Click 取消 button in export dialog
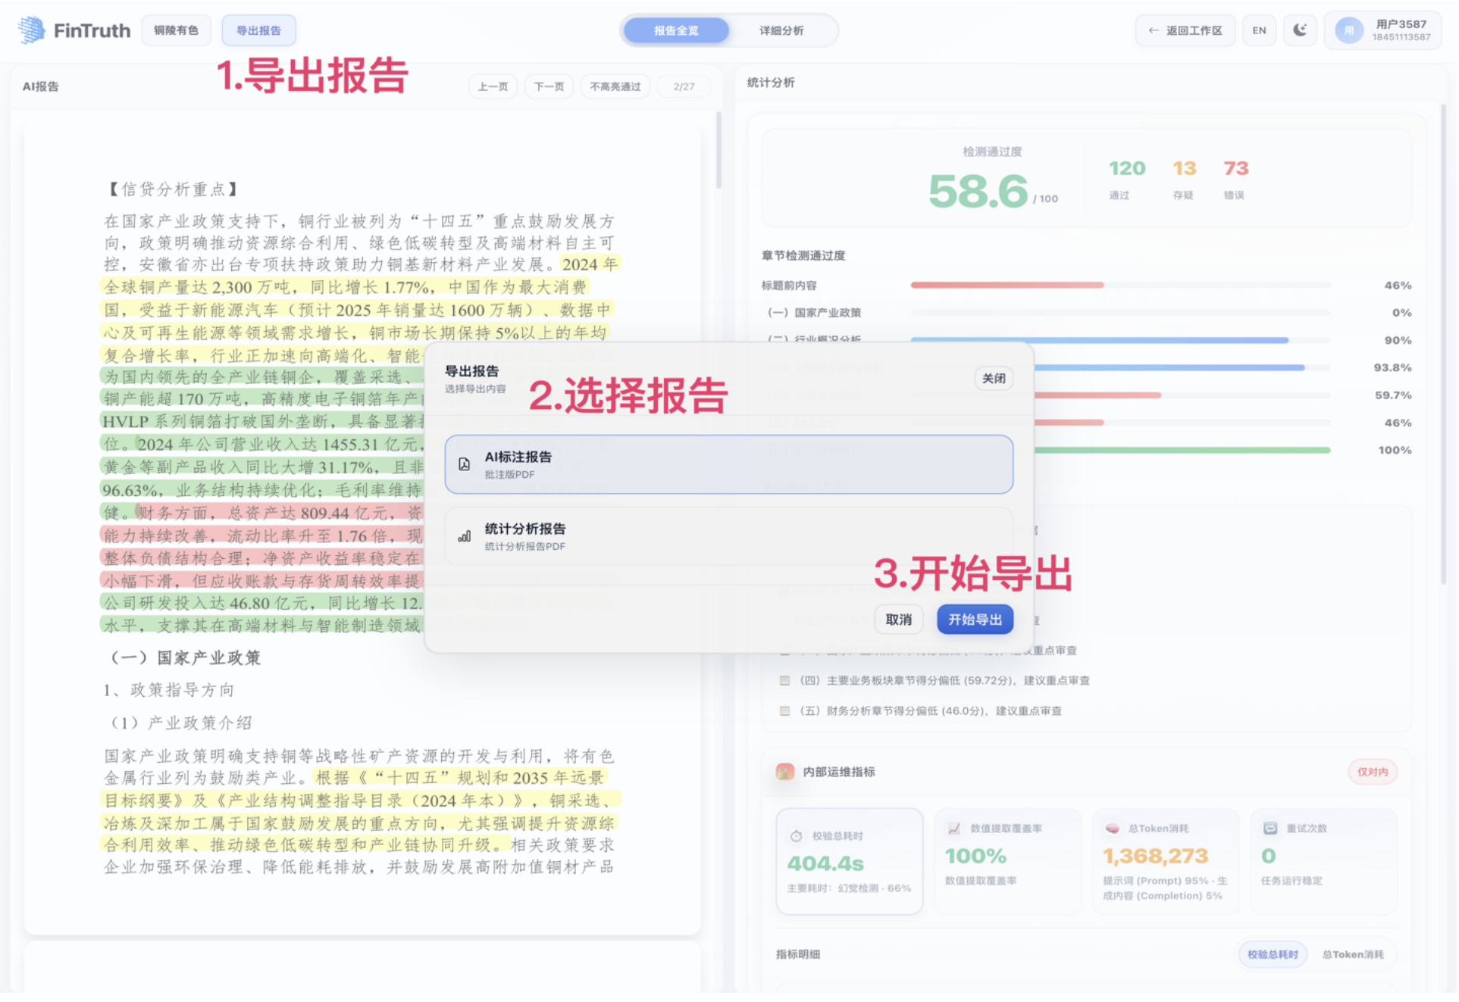The height and width of the screenshot is (1002, 1459). point(898,620)
